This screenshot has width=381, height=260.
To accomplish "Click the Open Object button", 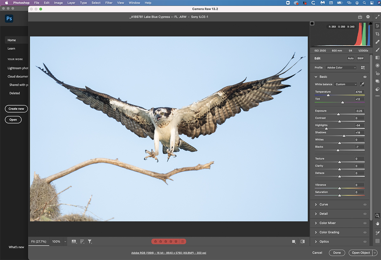I will click(x=361, y=253).
